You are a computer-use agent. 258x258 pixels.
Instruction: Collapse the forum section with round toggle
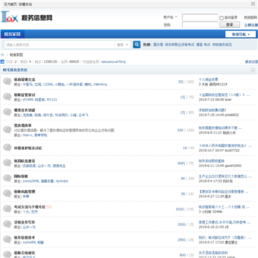click(x=253, y=70)
